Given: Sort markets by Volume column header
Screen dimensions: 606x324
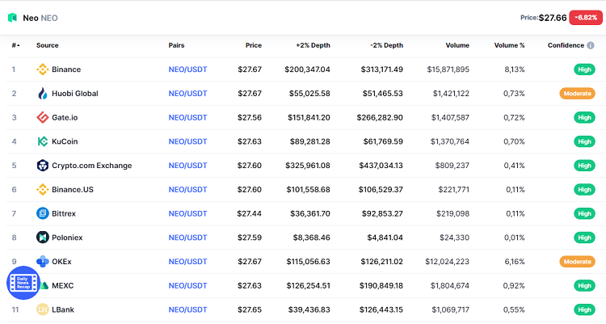Looking at the screenshot, I should coord(456,46).
